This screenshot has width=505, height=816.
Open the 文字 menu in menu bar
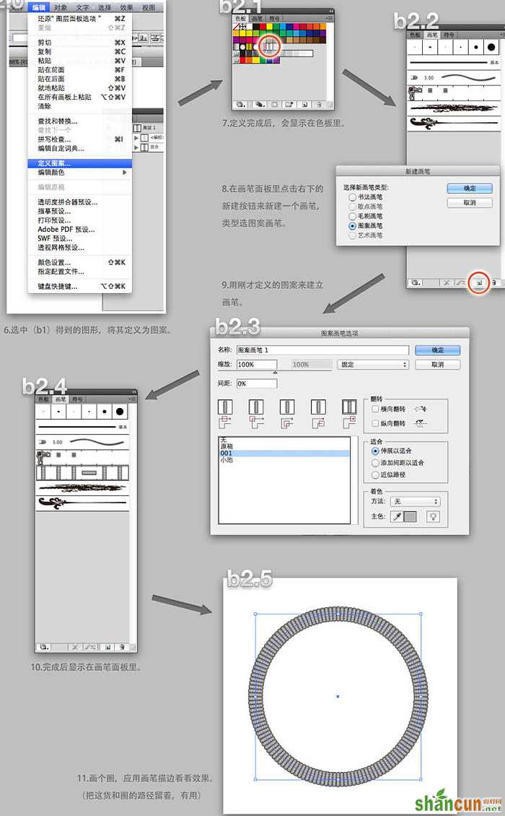(x=83, y=8)
